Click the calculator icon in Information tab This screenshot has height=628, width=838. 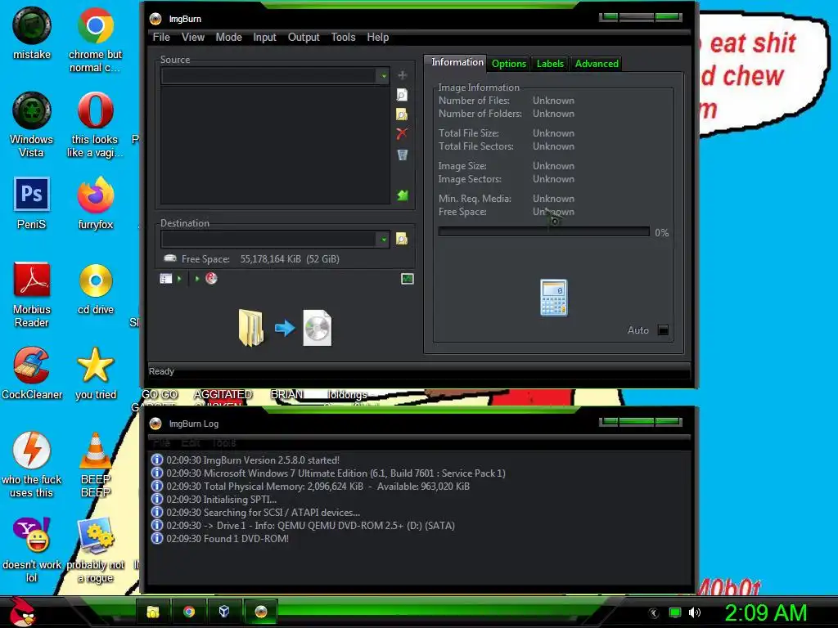click(554, 298)
